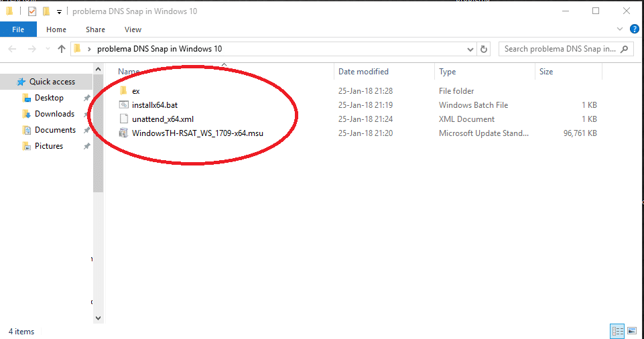
Task: Click the address bar folder icon
Action: tap(77, 49)
